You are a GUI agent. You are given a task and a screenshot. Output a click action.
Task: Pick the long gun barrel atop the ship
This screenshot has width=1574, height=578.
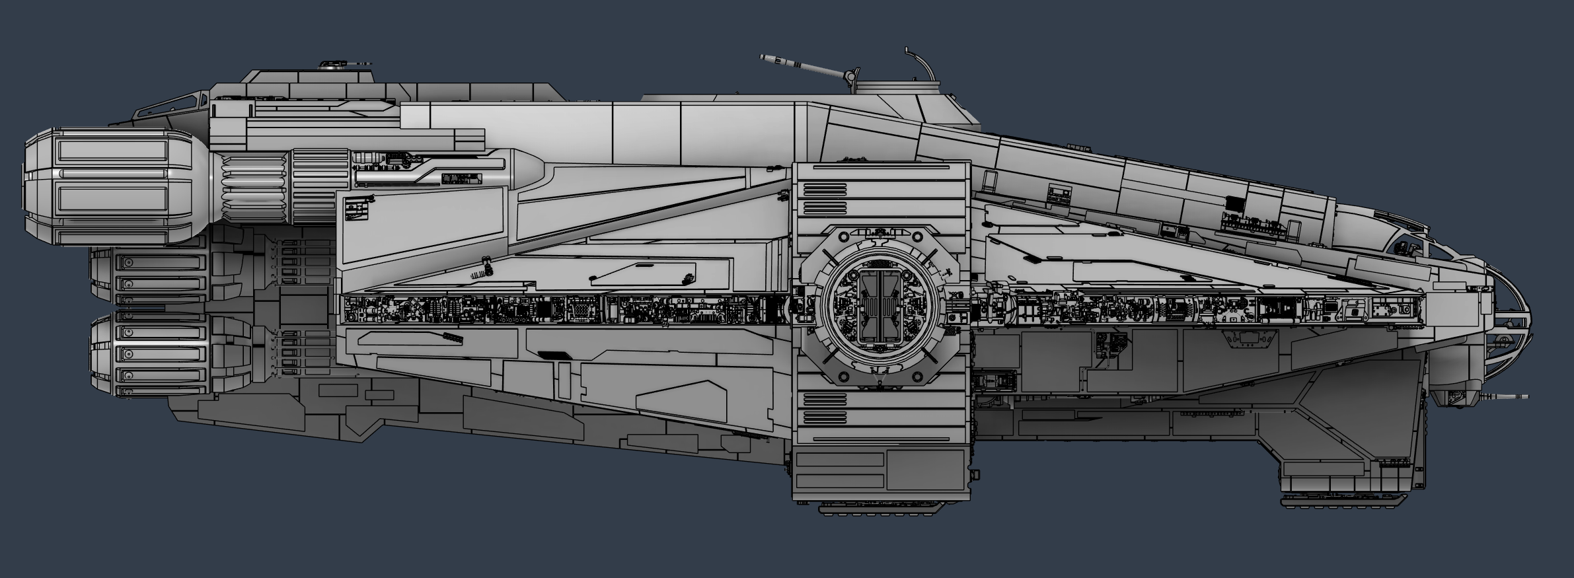806,67
